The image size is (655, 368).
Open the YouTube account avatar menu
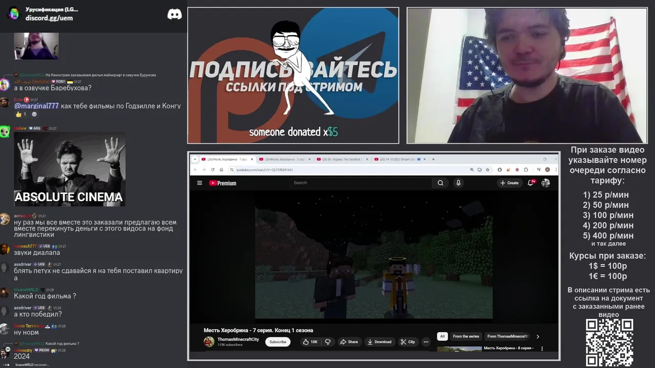[x=545, y=183]
